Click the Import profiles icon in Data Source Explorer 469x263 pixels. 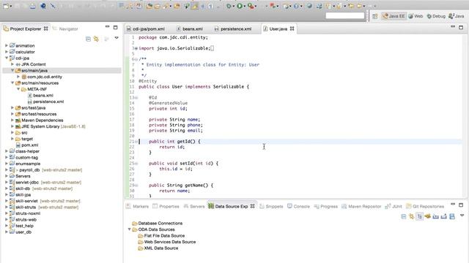436,216
